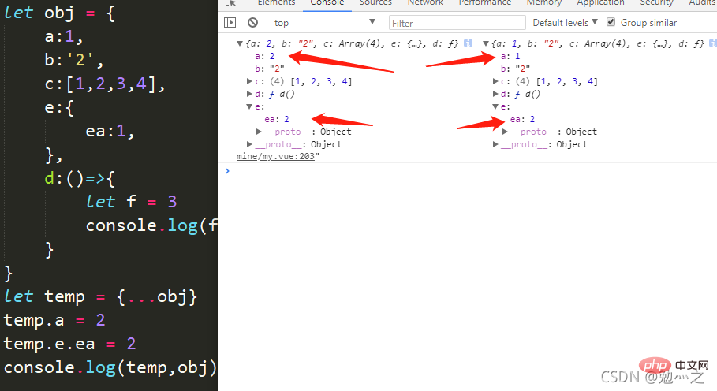Open the Application tab
This screenshot has height=391, width=717.
600,2
